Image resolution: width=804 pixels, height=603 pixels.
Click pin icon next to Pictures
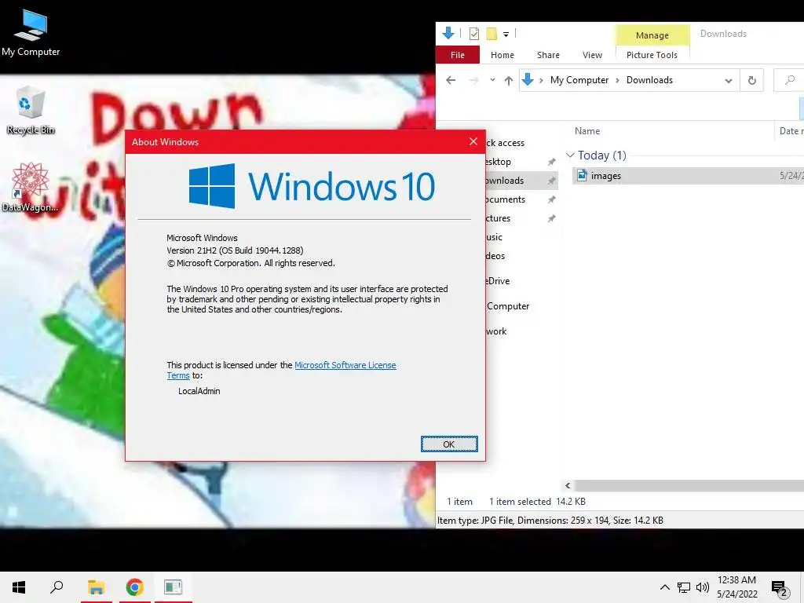click(551, 218)
